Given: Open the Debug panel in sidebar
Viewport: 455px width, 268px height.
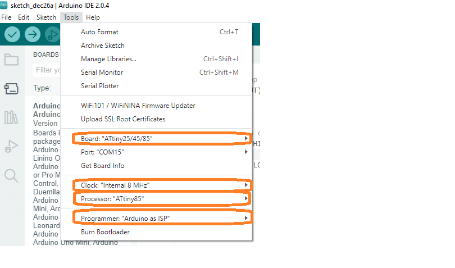Looking at the screenshot, I should click(x=11, y=146).
